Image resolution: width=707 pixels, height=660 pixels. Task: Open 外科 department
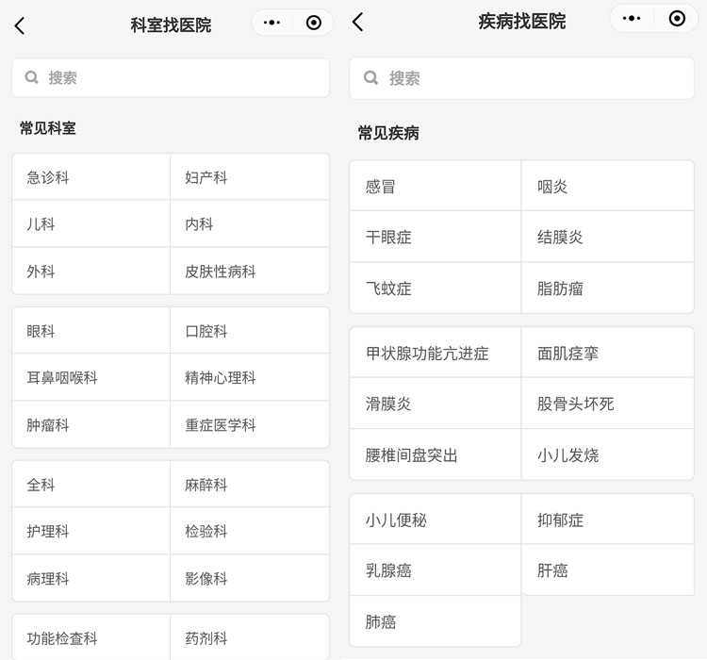click(91, 272)
